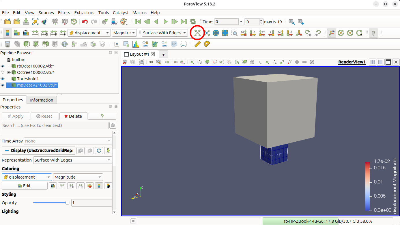Viewport: 400px width, 225px height.
Task: Click the Edit color map button
Action: click(x=25, y=186)
